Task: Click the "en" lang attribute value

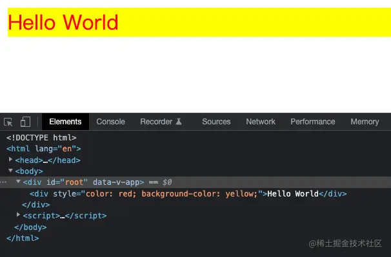Action: click(x=67, y=149)
